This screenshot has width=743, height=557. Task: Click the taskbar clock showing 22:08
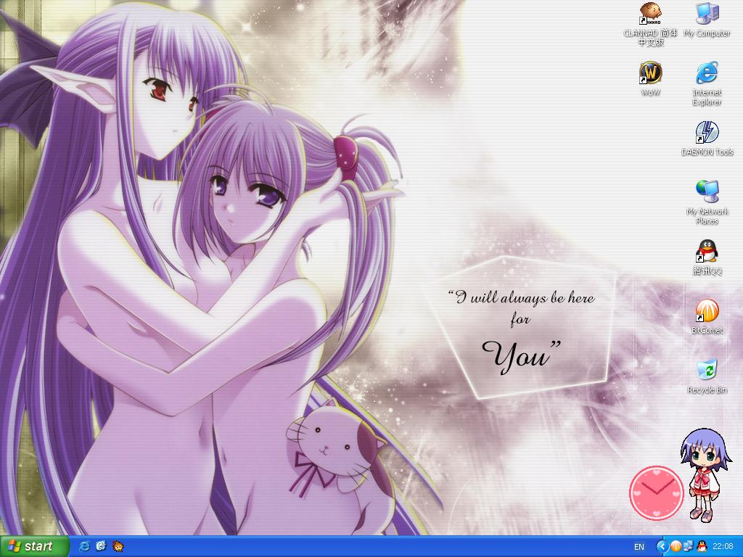(723, 547)
